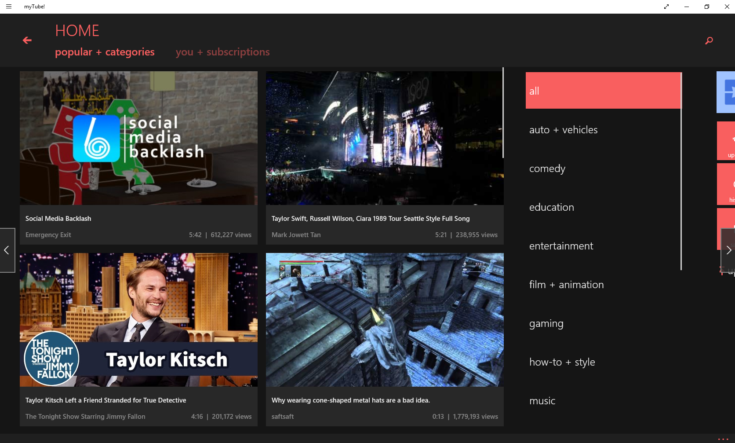
Task: Open search with the magnifier icon
Action: (x=709, y=40)
